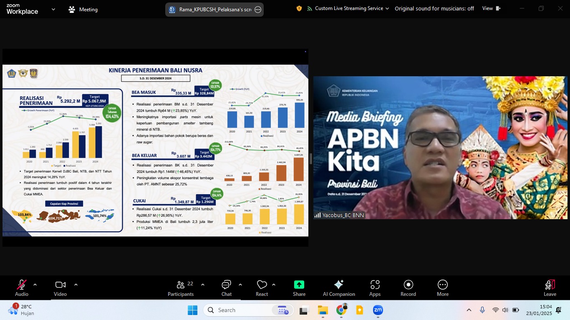Screen dimensions: 570x320
Task: Click the Zoom icon on the taskbar
Action: (x=378, y=310)
